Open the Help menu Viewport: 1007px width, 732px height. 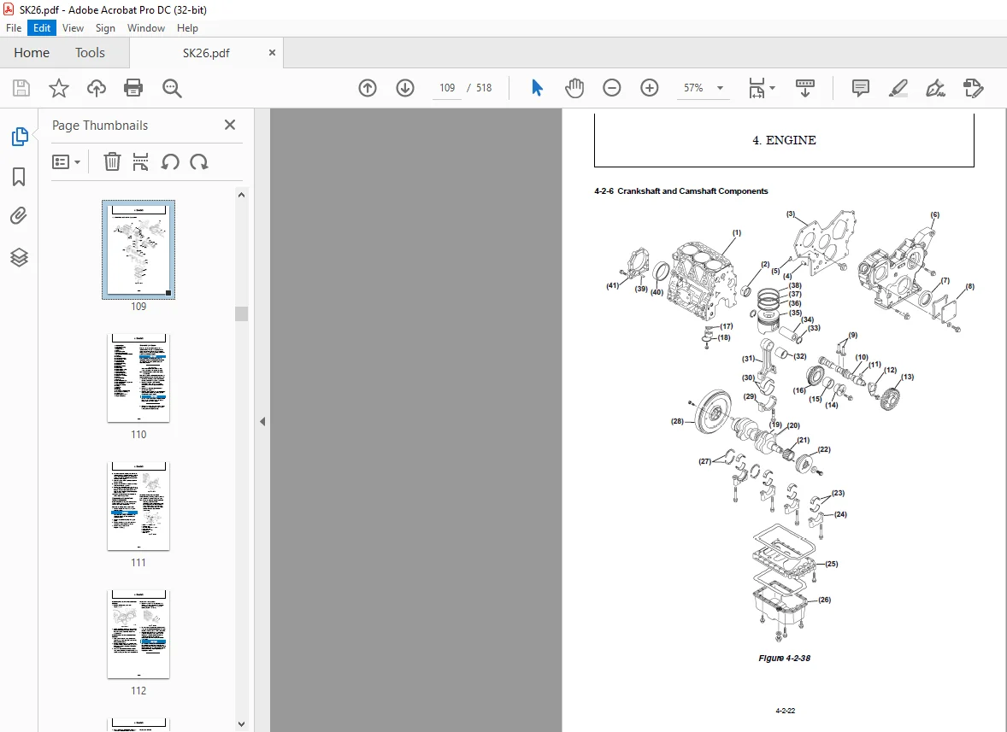[x=187, y=28]
